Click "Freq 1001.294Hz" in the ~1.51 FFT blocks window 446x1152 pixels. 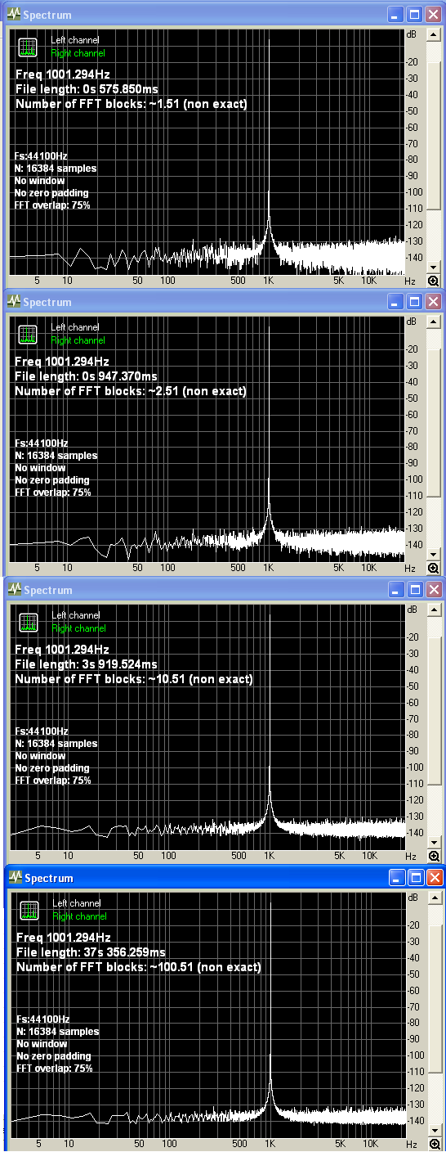[x=62, y=74]
